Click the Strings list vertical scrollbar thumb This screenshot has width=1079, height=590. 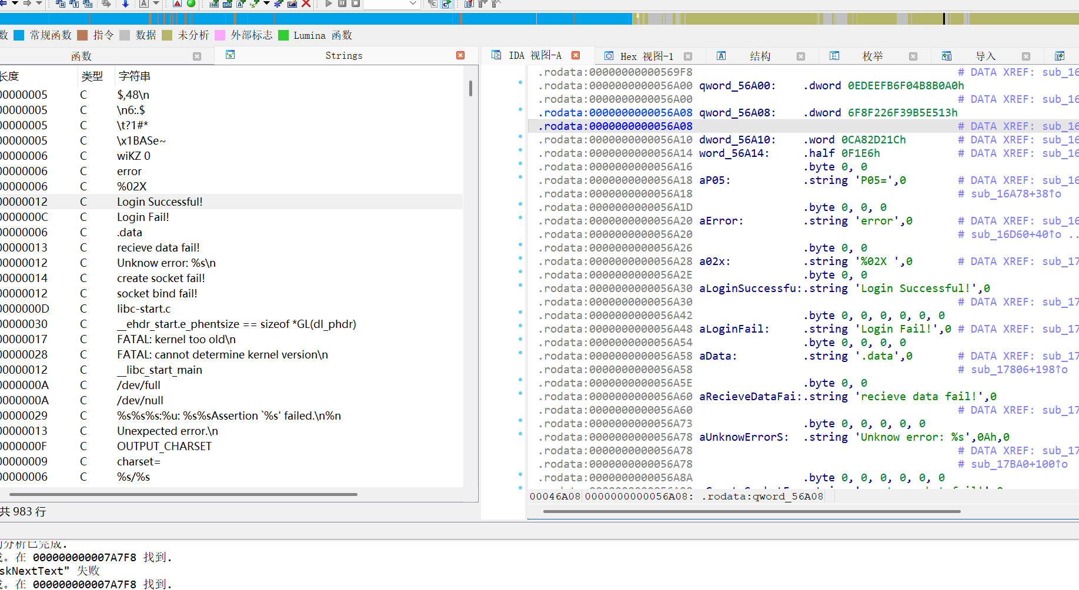click(x=470, y=88)
